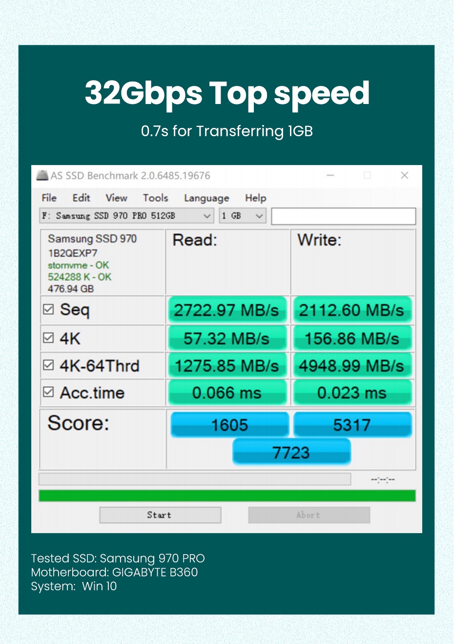Click the Abort button
The width and height of the screenshot is (454, 644).
[x=309, y=515]
